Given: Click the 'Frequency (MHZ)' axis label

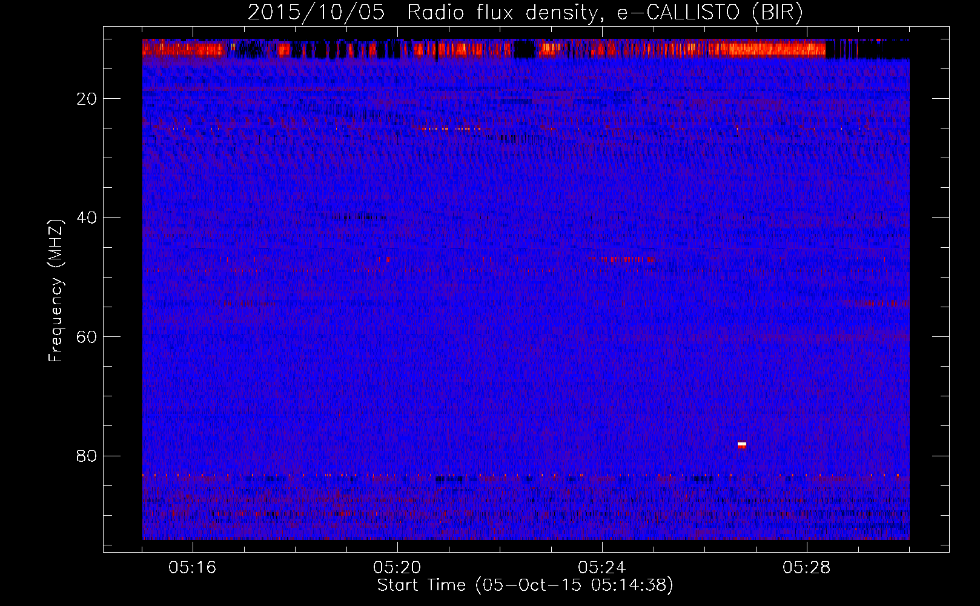Looking at the screenshot, I should [56, 291].
